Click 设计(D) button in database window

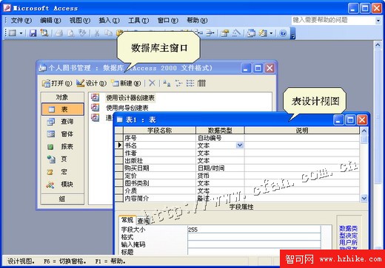[x=91, y=83]
